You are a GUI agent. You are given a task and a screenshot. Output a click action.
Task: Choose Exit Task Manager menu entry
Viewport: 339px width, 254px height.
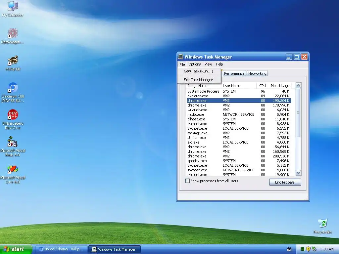click(198, 80)
